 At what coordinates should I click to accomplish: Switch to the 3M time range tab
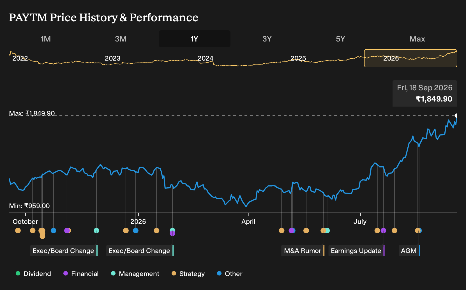[x=121, y=39]
